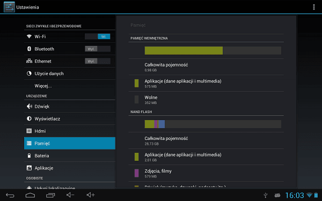
Task: Tap internal Całkowita pojemność 0,98 GB
Action: pos(206,67)
